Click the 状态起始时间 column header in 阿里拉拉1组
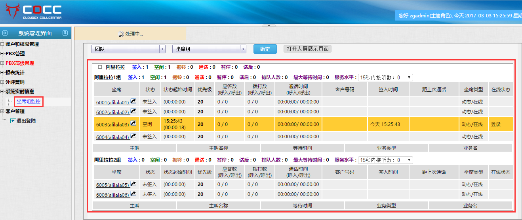Screen dimensions: 522x220 [x=178, y=90]
